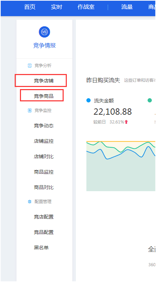Switch to the 实时 tab

[x=56, y=7]
